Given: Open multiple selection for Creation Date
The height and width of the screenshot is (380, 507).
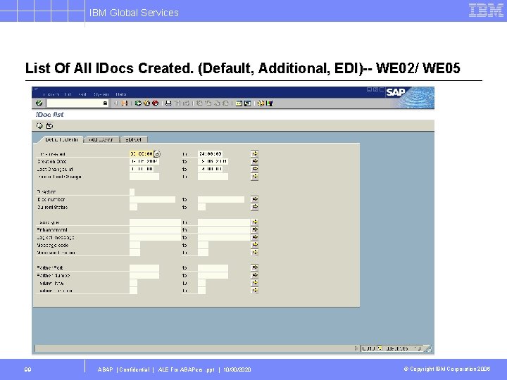Looking at the screenshot, I should point(254,161).
